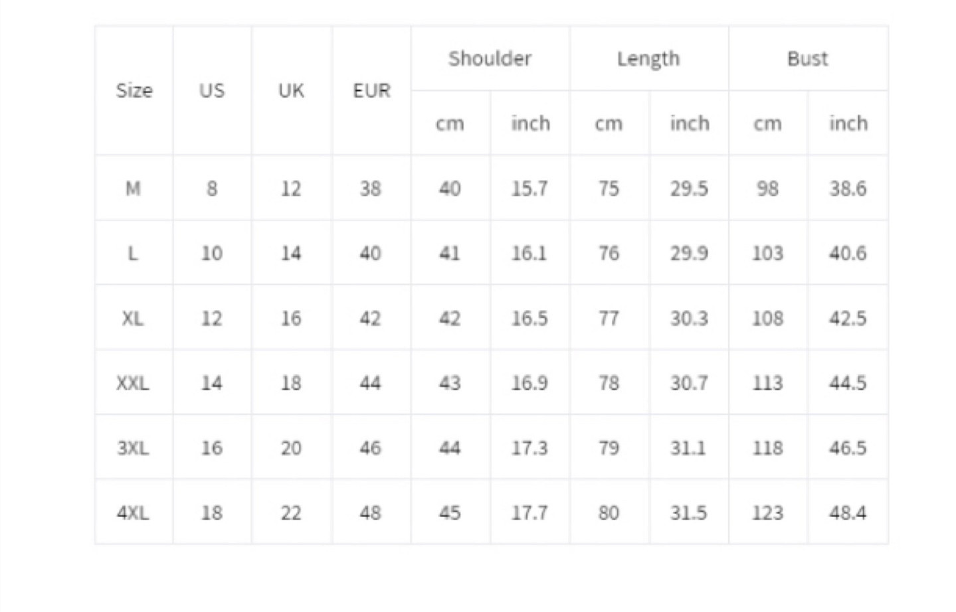
Task: Click the Shoulder header cell
Action: click(490, 58)
